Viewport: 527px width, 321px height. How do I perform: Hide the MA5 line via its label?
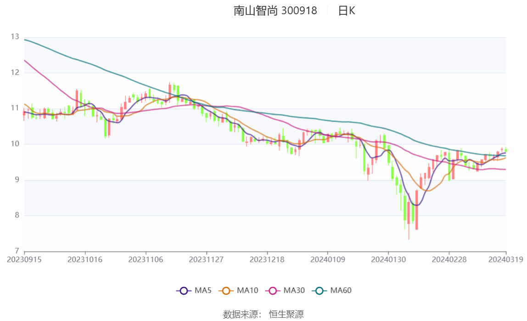(203, 290)
